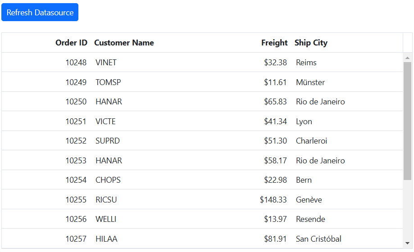Screen dimensions: 414x252
Task: Click the scrollbar up arrow
Action: pyautogui.click(x=407, y=58)
